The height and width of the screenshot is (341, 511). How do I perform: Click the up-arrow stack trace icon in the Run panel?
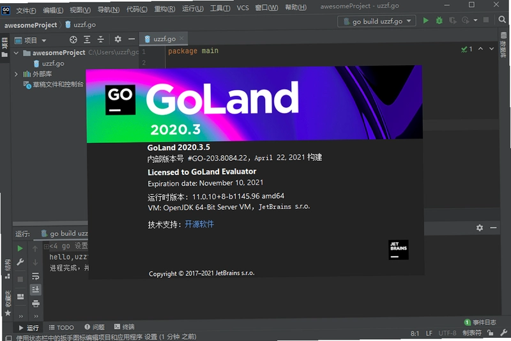pos(35,249)
